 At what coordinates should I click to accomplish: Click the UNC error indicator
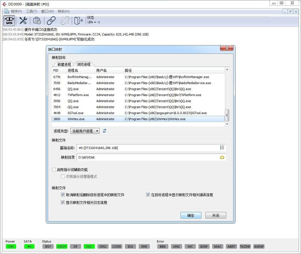[x=177, y=247]
